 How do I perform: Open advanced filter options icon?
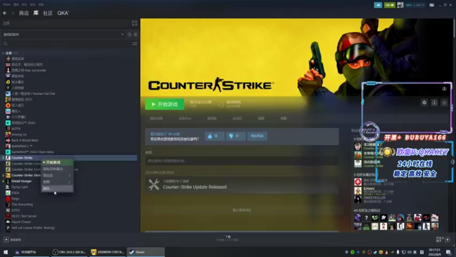tap(135, 44)
